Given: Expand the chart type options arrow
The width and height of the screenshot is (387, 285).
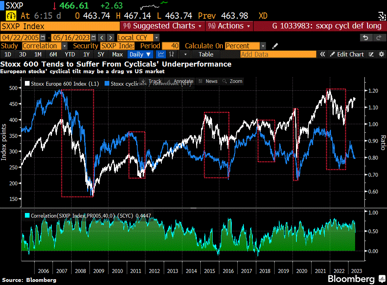Looking at the screenshot, I should click(186, 55).
